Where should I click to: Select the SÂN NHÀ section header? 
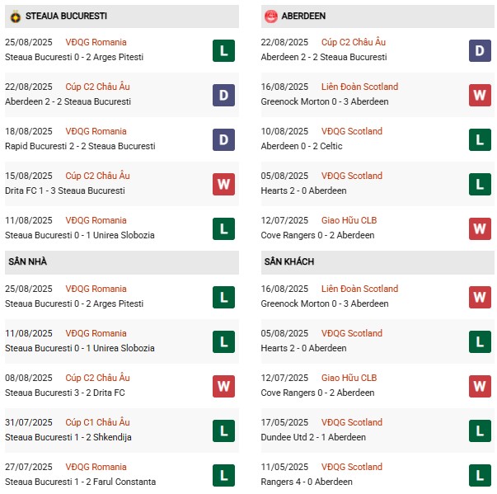tap(122, 262)
